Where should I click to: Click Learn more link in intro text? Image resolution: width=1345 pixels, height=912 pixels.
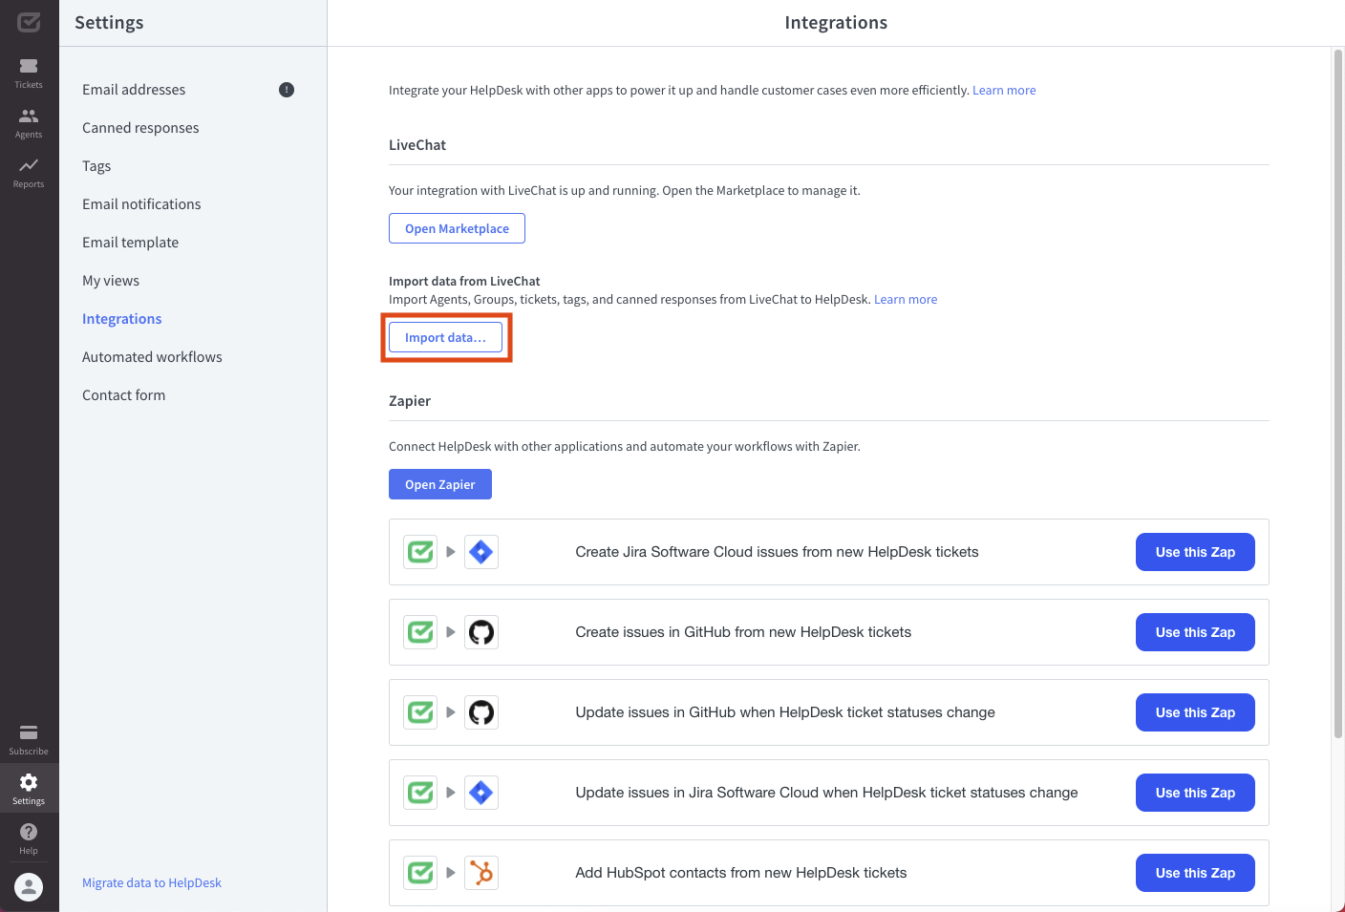coord(1004,91)
